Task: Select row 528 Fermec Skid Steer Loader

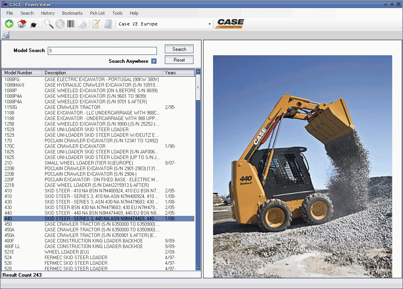Action: [x=99, y=268]
